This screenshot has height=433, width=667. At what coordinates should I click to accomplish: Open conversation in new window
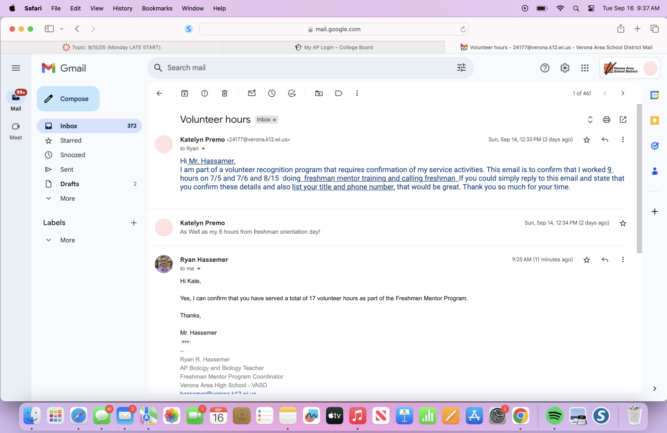pyautogui.click(x=623, y=120)
